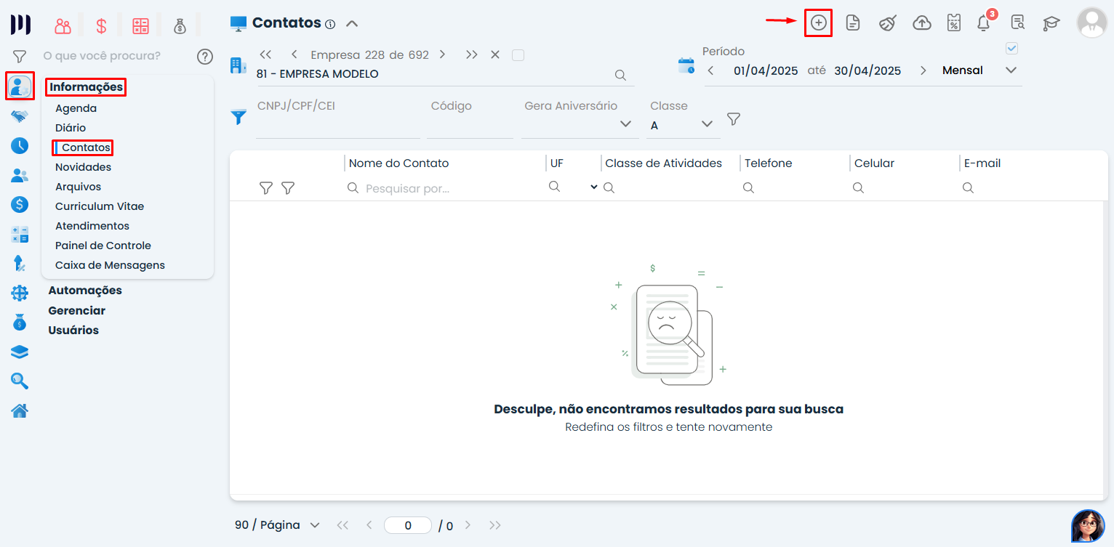This screenshot has width=1114, height=547.
Task: Open the receipt percent icon in top toolbar
Action: pos(954,23)
